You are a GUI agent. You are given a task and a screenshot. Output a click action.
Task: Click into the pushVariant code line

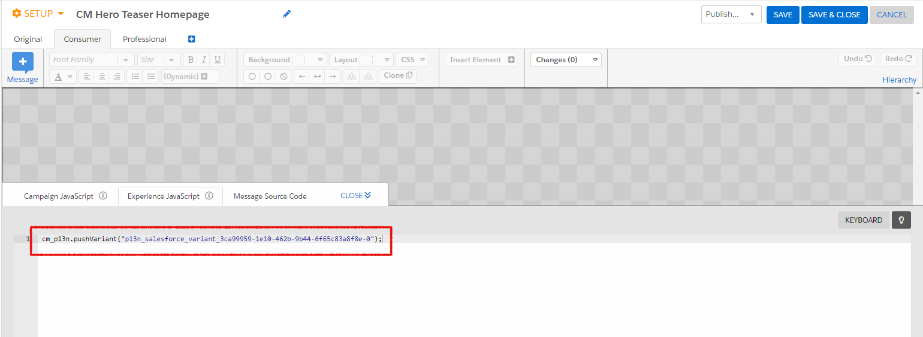click(212, 239)
